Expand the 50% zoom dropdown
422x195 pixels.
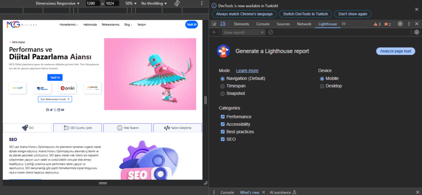click(x=131, y=3)
